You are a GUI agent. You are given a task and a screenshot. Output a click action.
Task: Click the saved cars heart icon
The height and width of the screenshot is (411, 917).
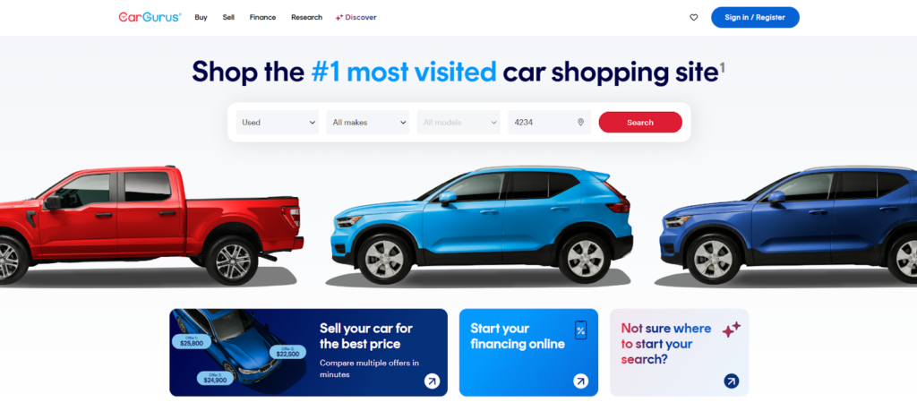tap(694, 18)
